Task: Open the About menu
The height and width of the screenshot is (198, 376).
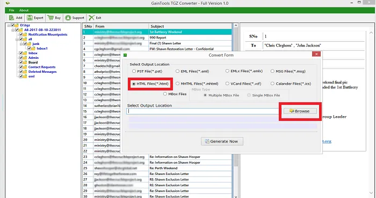Action: 24,10
